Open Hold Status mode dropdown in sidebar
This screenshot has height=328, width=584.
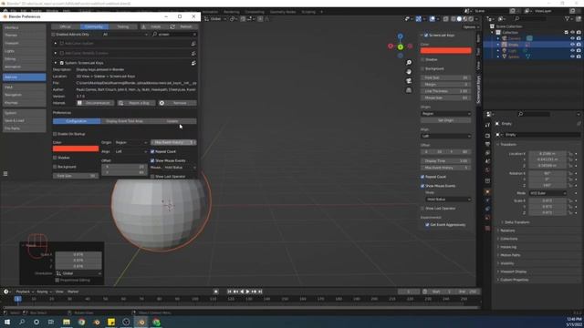point(448,200)
